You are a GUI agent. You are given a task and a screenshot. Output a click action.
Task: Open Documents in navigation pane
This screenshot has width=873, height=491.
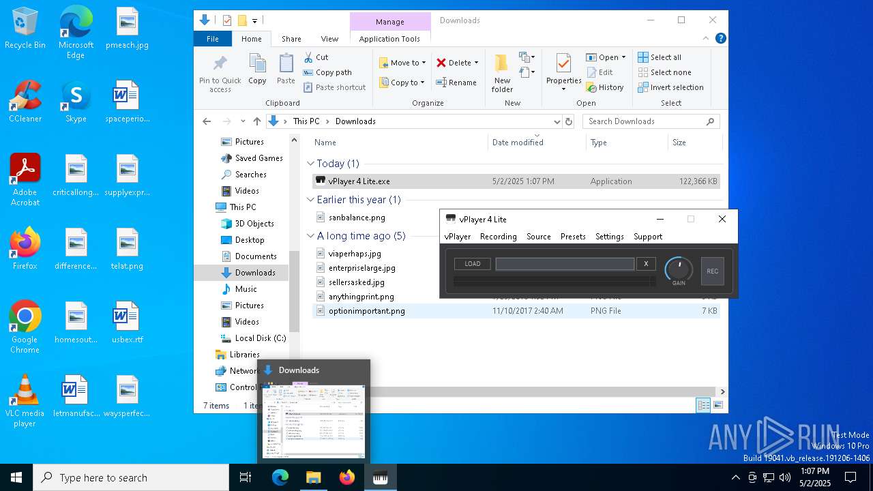point(256,256)
